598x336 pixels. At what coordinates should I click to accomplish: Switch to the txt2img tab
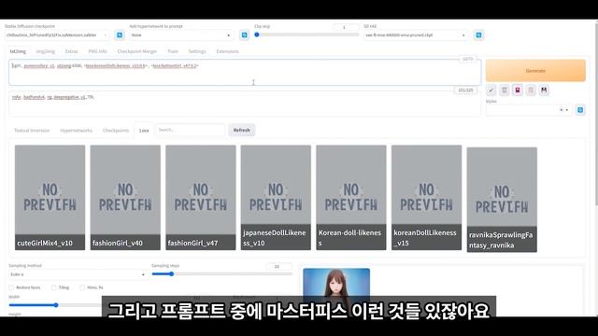click(x=18, y=51)
